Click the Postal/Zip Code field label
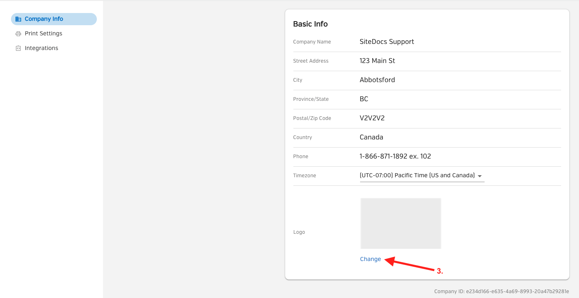Screen dimensions: 579x298 pos(312,118)
